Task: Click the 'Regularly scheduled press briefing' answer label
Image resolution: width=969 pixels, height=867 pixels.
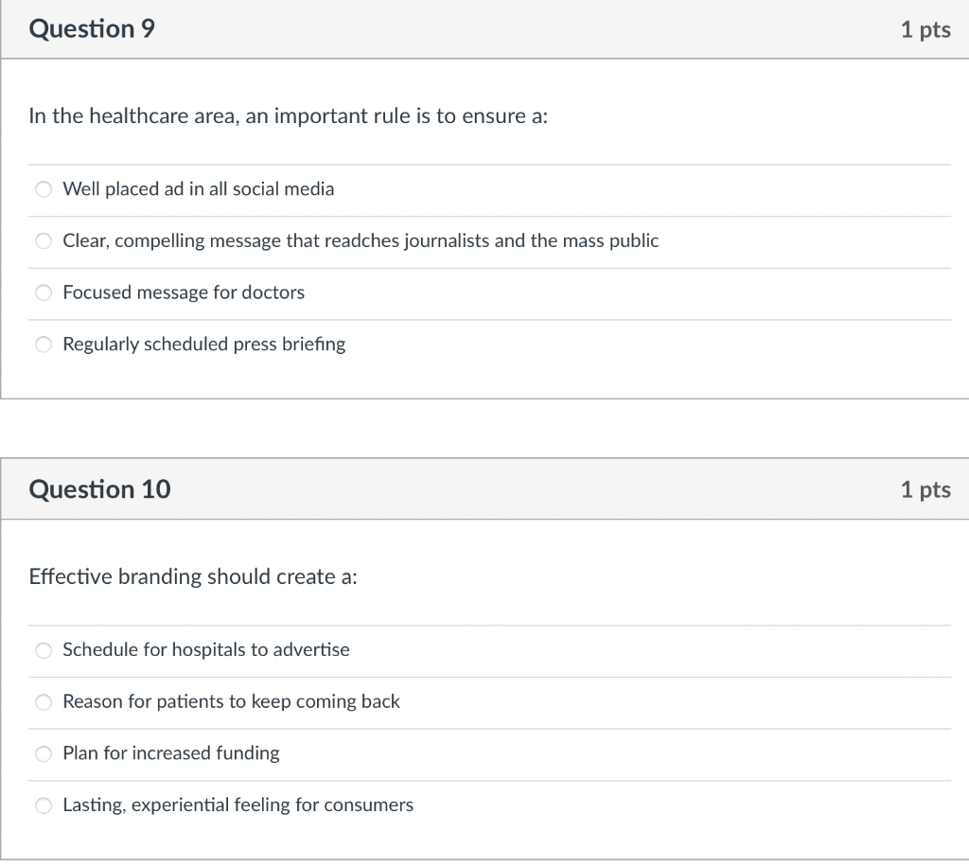Action: [x=203, y=345]
